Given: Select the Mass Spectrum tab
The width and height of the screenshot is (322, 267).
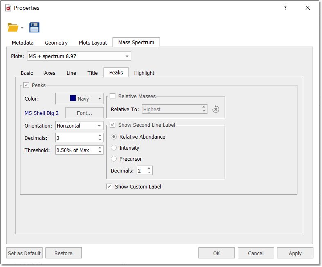Looking at the screenshot, I should click(136, 42).
